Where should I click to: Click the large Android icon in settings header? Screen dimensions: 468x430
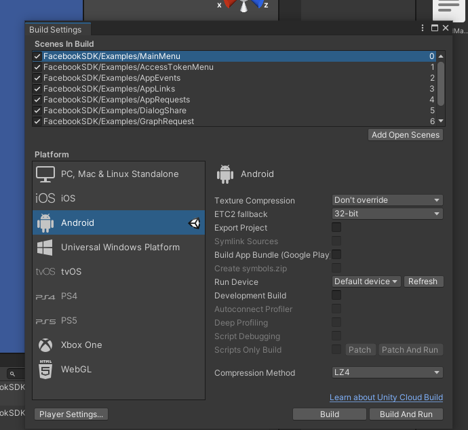pos(225,174)
